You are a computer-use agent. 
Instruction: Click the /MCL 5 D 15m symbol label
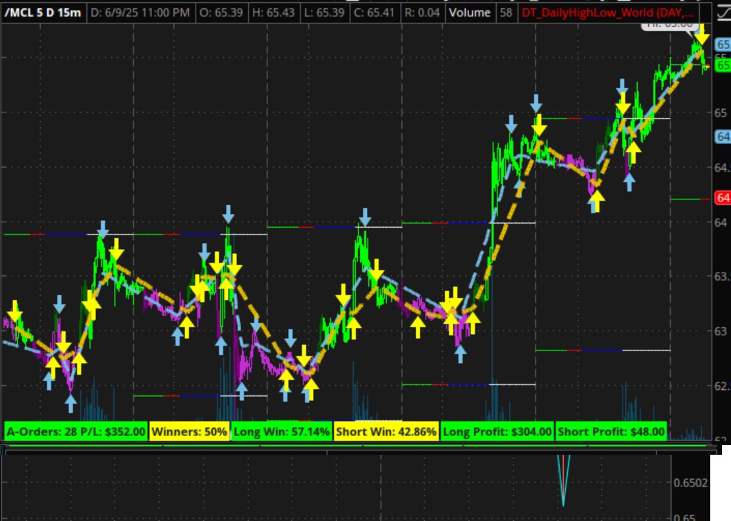coord(43,12)
